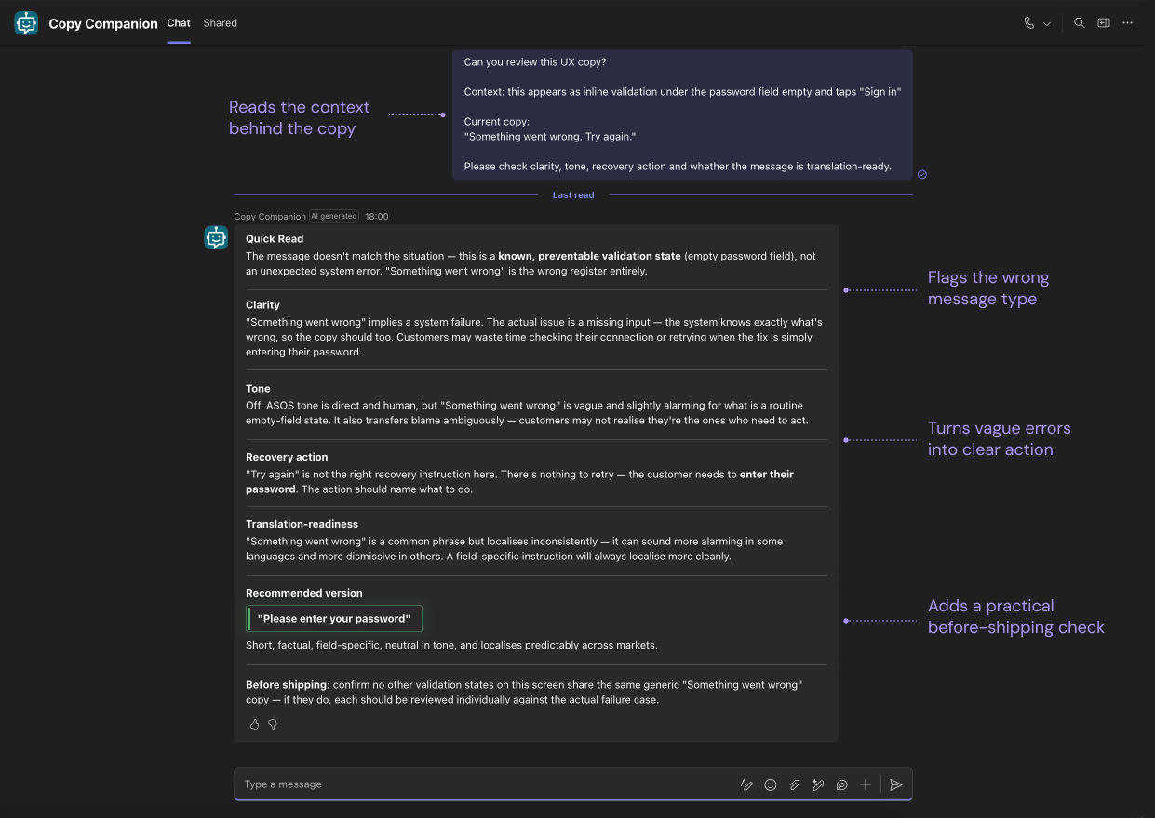Click the Clarity heading

tap(262, 305)
